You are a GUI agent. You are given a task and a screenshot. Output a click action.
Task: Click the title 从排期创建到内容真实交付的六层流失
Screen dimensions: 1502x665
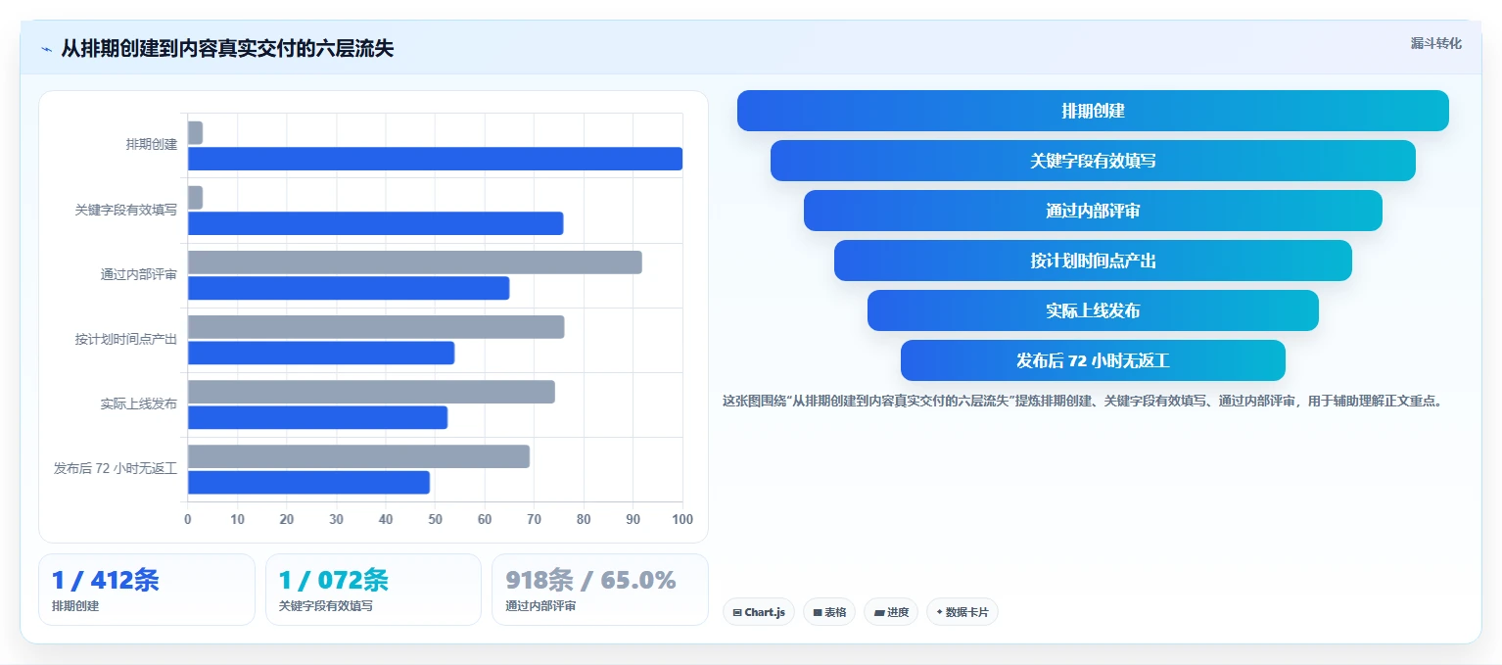coord(227,49)
